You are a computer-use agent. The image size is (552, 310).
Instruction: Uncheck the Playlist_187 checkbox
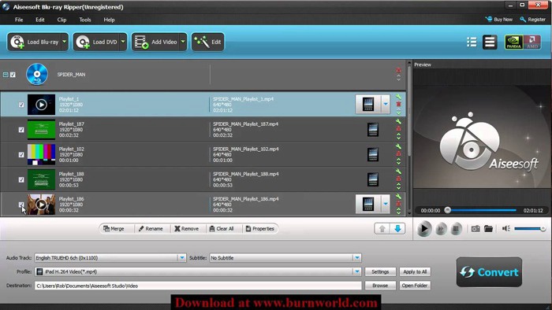coord(21,130)
